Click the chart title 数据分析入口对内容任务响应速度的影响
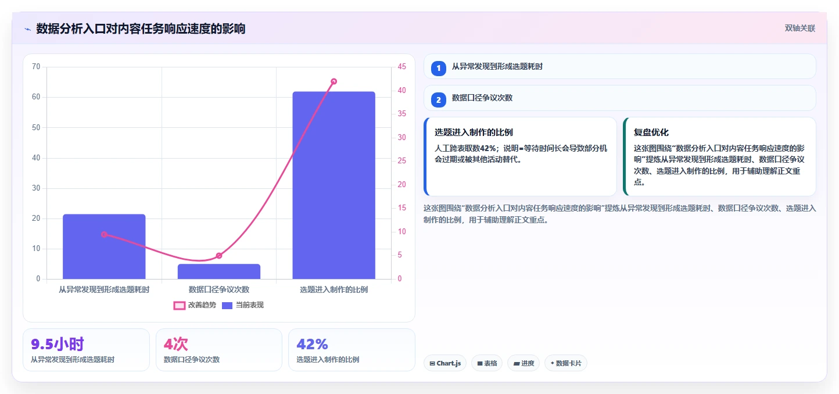 point(141,28)
